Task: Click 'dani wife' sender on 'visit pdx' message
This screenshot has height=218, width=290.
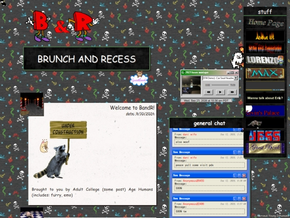Action: click(190, 158)
